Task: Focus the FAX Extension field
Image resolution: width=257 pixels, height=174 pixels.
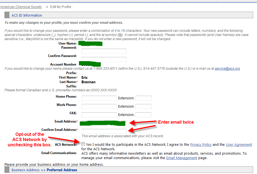Action: point(143,115)
